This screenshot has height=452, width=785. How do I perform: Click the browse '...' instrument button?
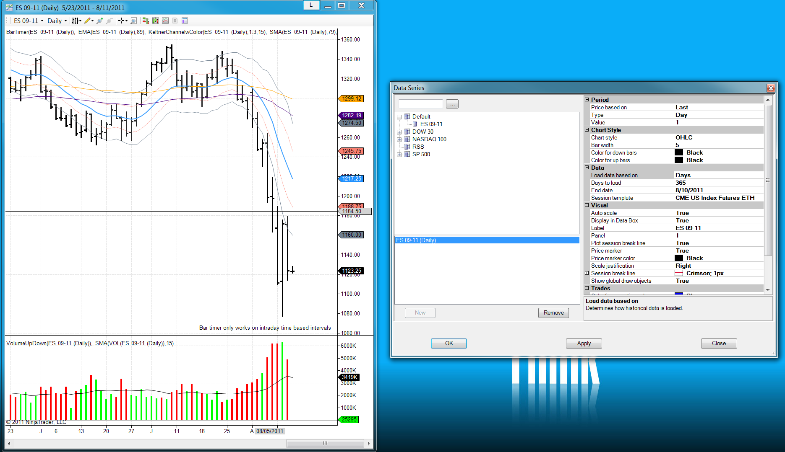pyautogui.click(x=452, y=104)
